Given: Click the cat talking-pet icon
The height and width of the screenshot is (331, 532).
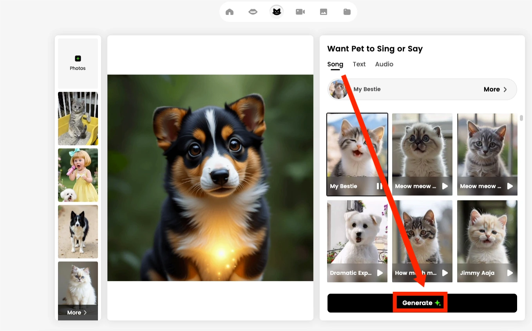Looking at the screenshot, I should (277, 11).
